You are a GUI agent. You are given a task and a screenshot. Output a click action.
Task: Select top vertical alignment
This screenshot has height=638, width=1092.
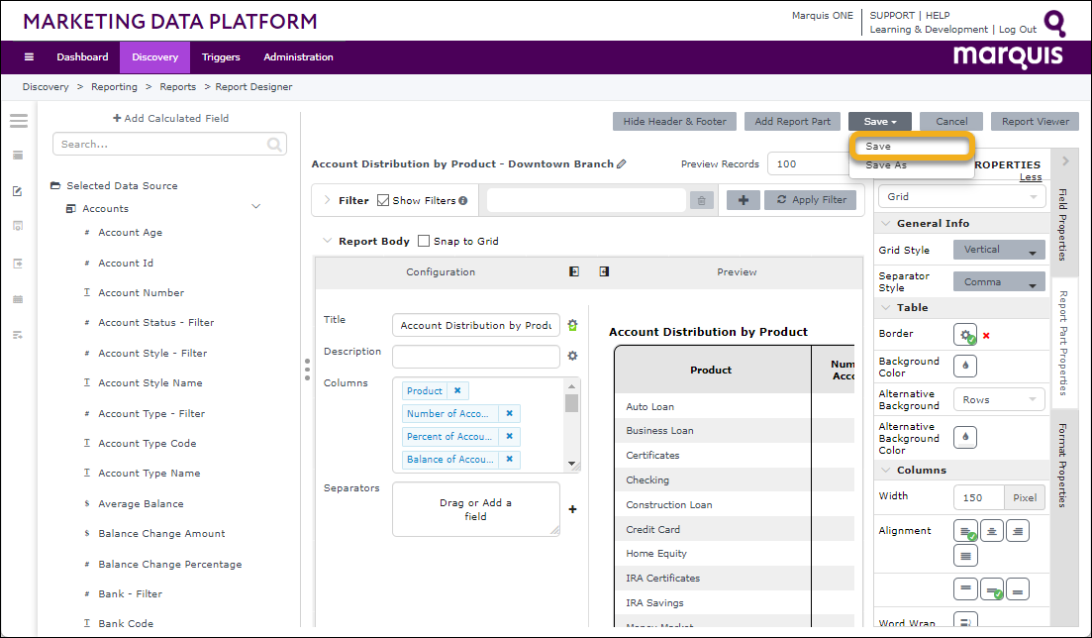[x=965, y=589]
